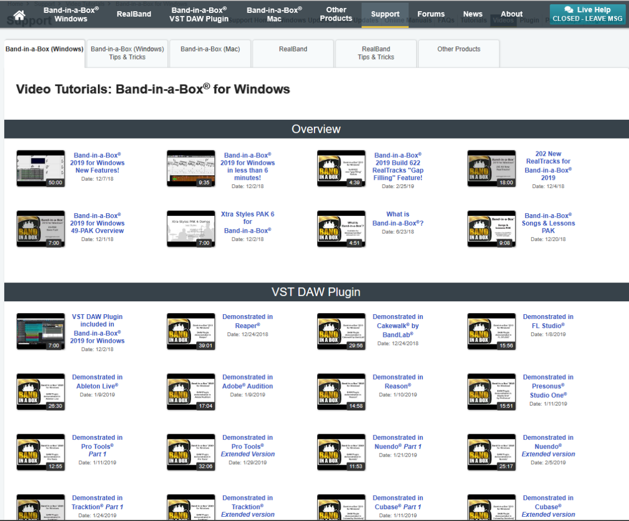629x521 pixels.
Task: Play the 50:00 New Features video thumbnail
Action: (x=40, y=168)
